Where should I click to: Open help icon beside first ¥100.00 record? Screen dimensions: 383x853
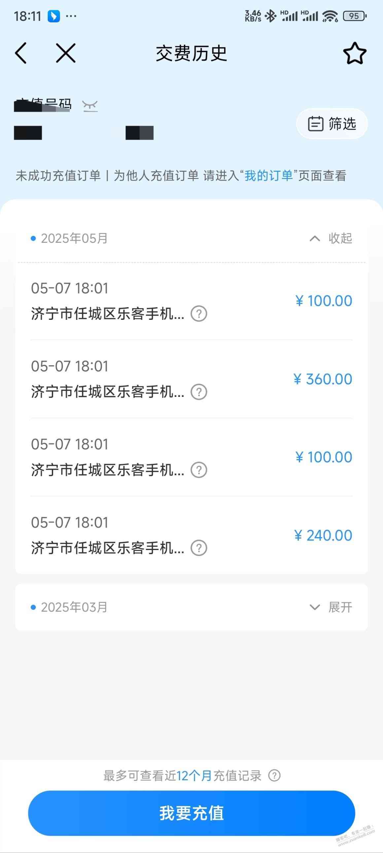199,314
